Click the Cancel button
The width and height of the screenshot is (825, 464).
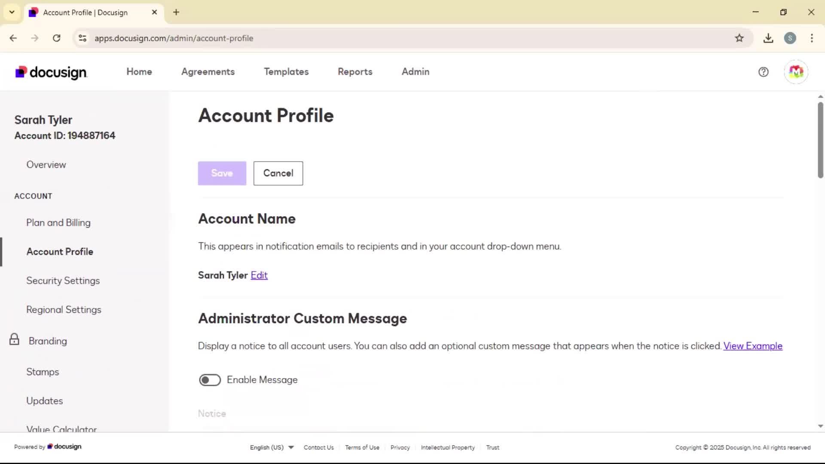point(278,173)
